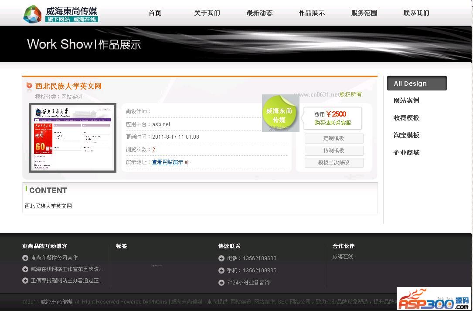The height and width of the screenshot is (311, 473).
Task: Open the 关于我们 navigation item
Action: tap(207, 13)
